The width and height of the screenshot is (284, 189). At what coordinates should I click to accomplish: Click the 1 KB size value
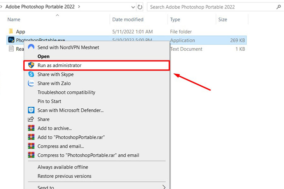240,49
